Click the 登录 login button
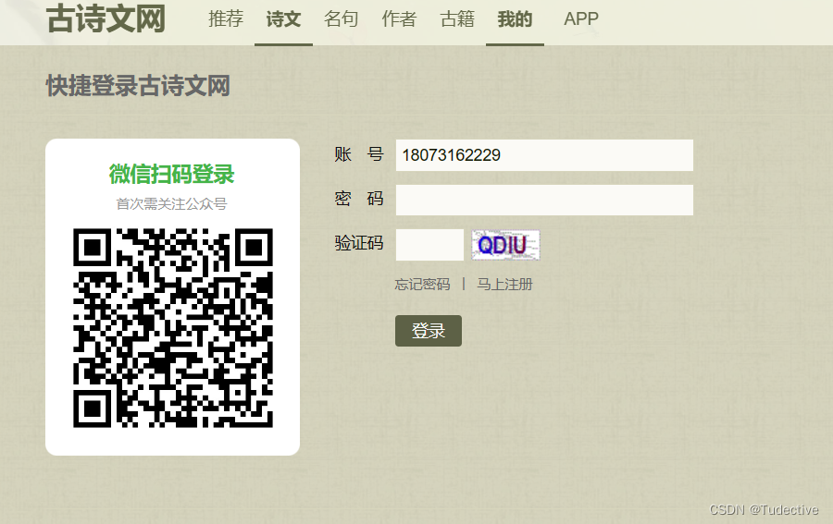The height and width of the screenshot is (524, 833). coord(429,331)
